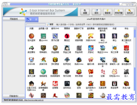Screen dimensions: 137x105
Task: Select the 跑跑卡丁车 game label
Action: coord(79,28)
